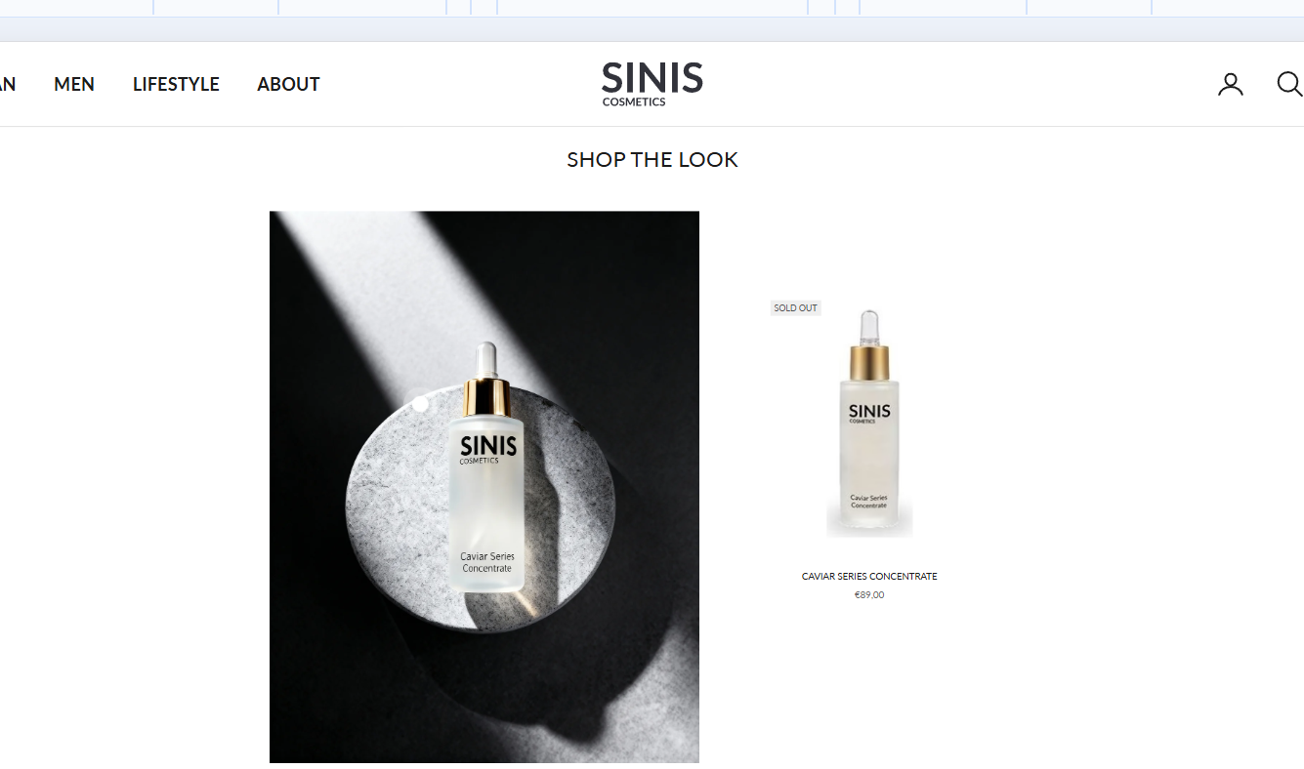Open the LIFESTYLE menu
Screen dimensions: 1304x769
pos(176,85)
